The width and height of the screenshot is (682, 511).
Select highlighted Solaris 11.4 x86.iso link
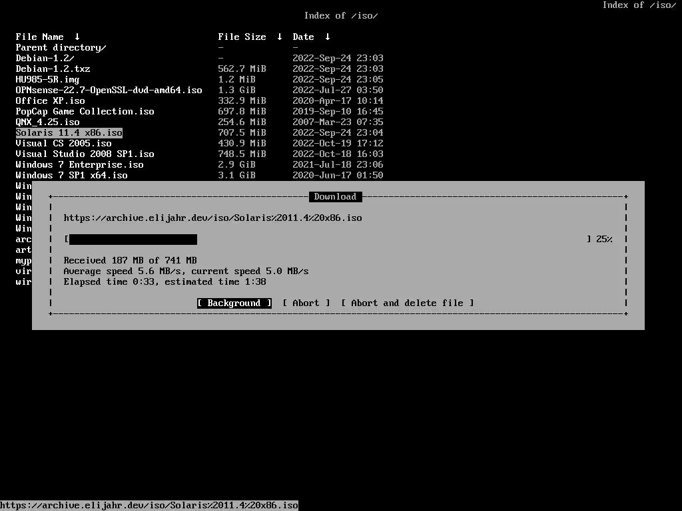(x=69, y=132)
